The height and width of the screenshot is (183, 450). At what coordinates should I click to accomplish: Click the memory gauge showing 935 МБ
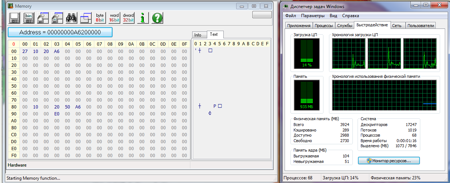[x=307, y=96]
